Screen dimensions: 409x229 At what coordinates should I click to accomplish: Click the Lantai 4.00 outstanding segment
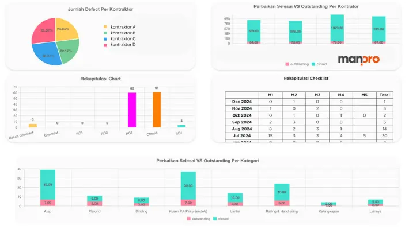(x=235, y=204)
